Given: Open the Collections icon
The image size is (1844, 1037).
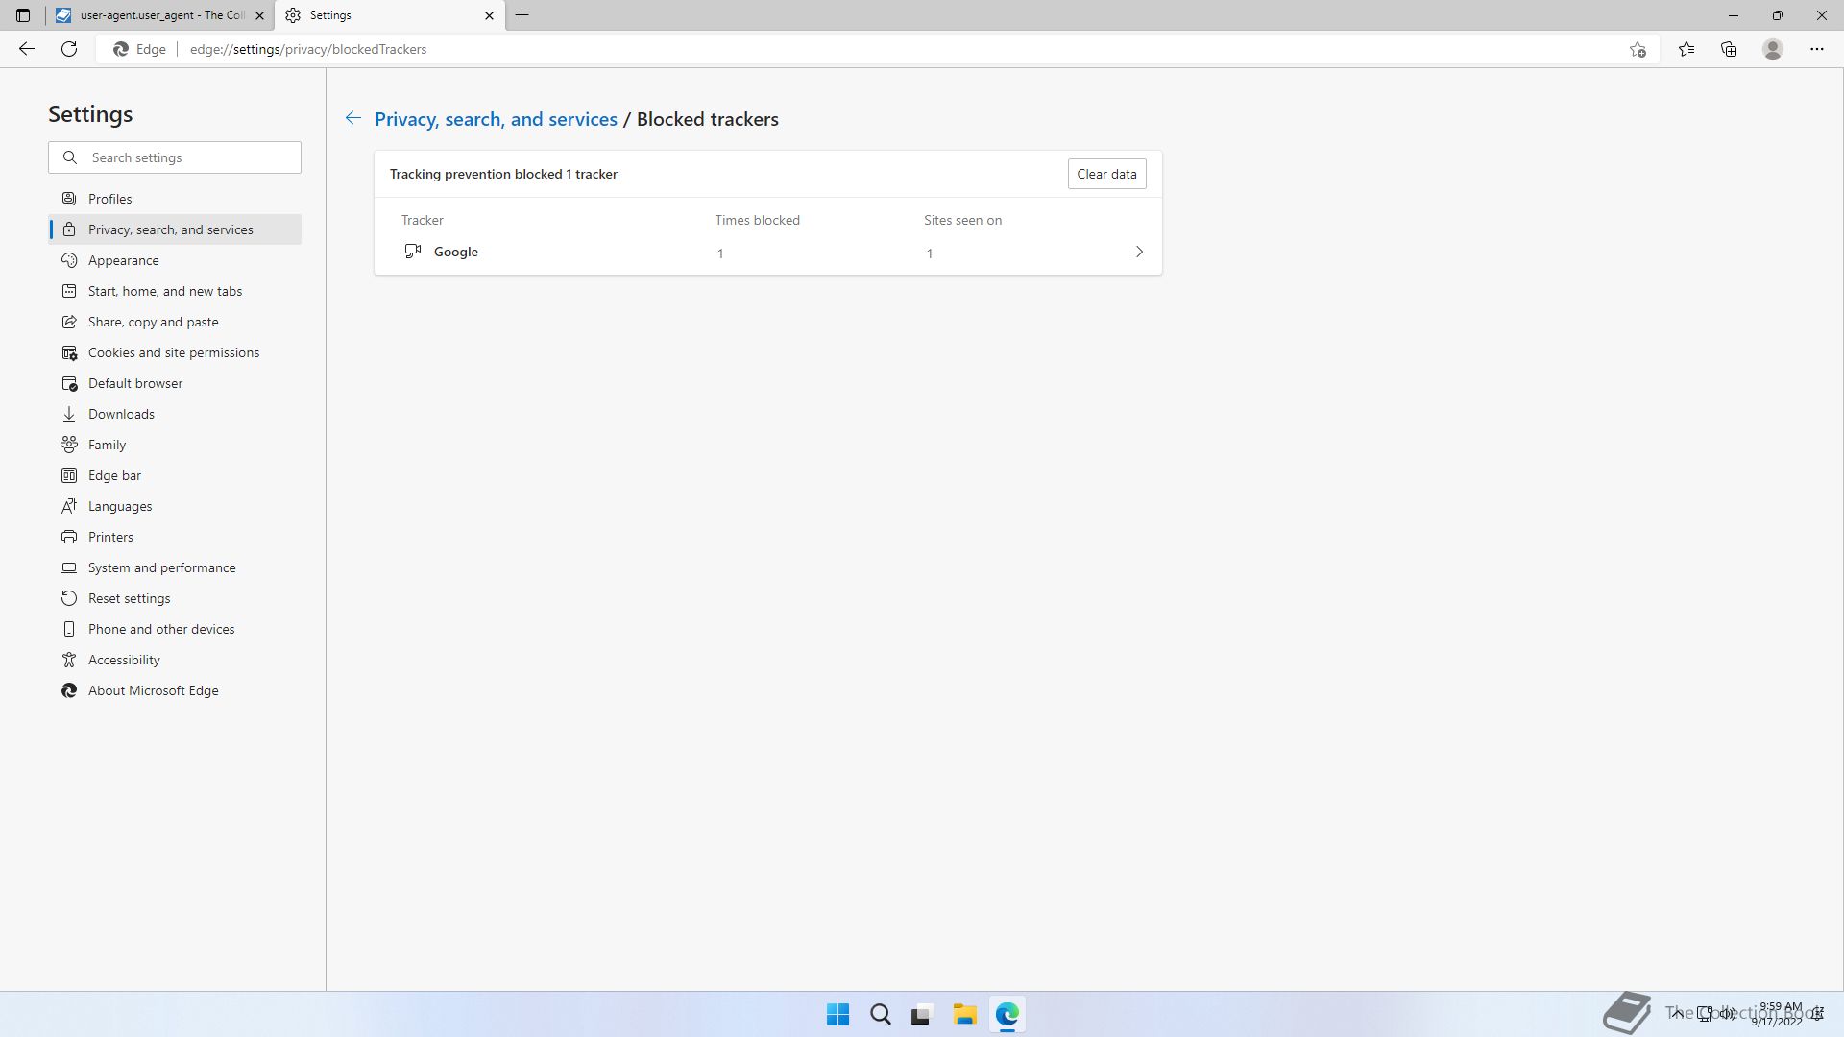Looking at the screenshot, I should [1729, 49].
